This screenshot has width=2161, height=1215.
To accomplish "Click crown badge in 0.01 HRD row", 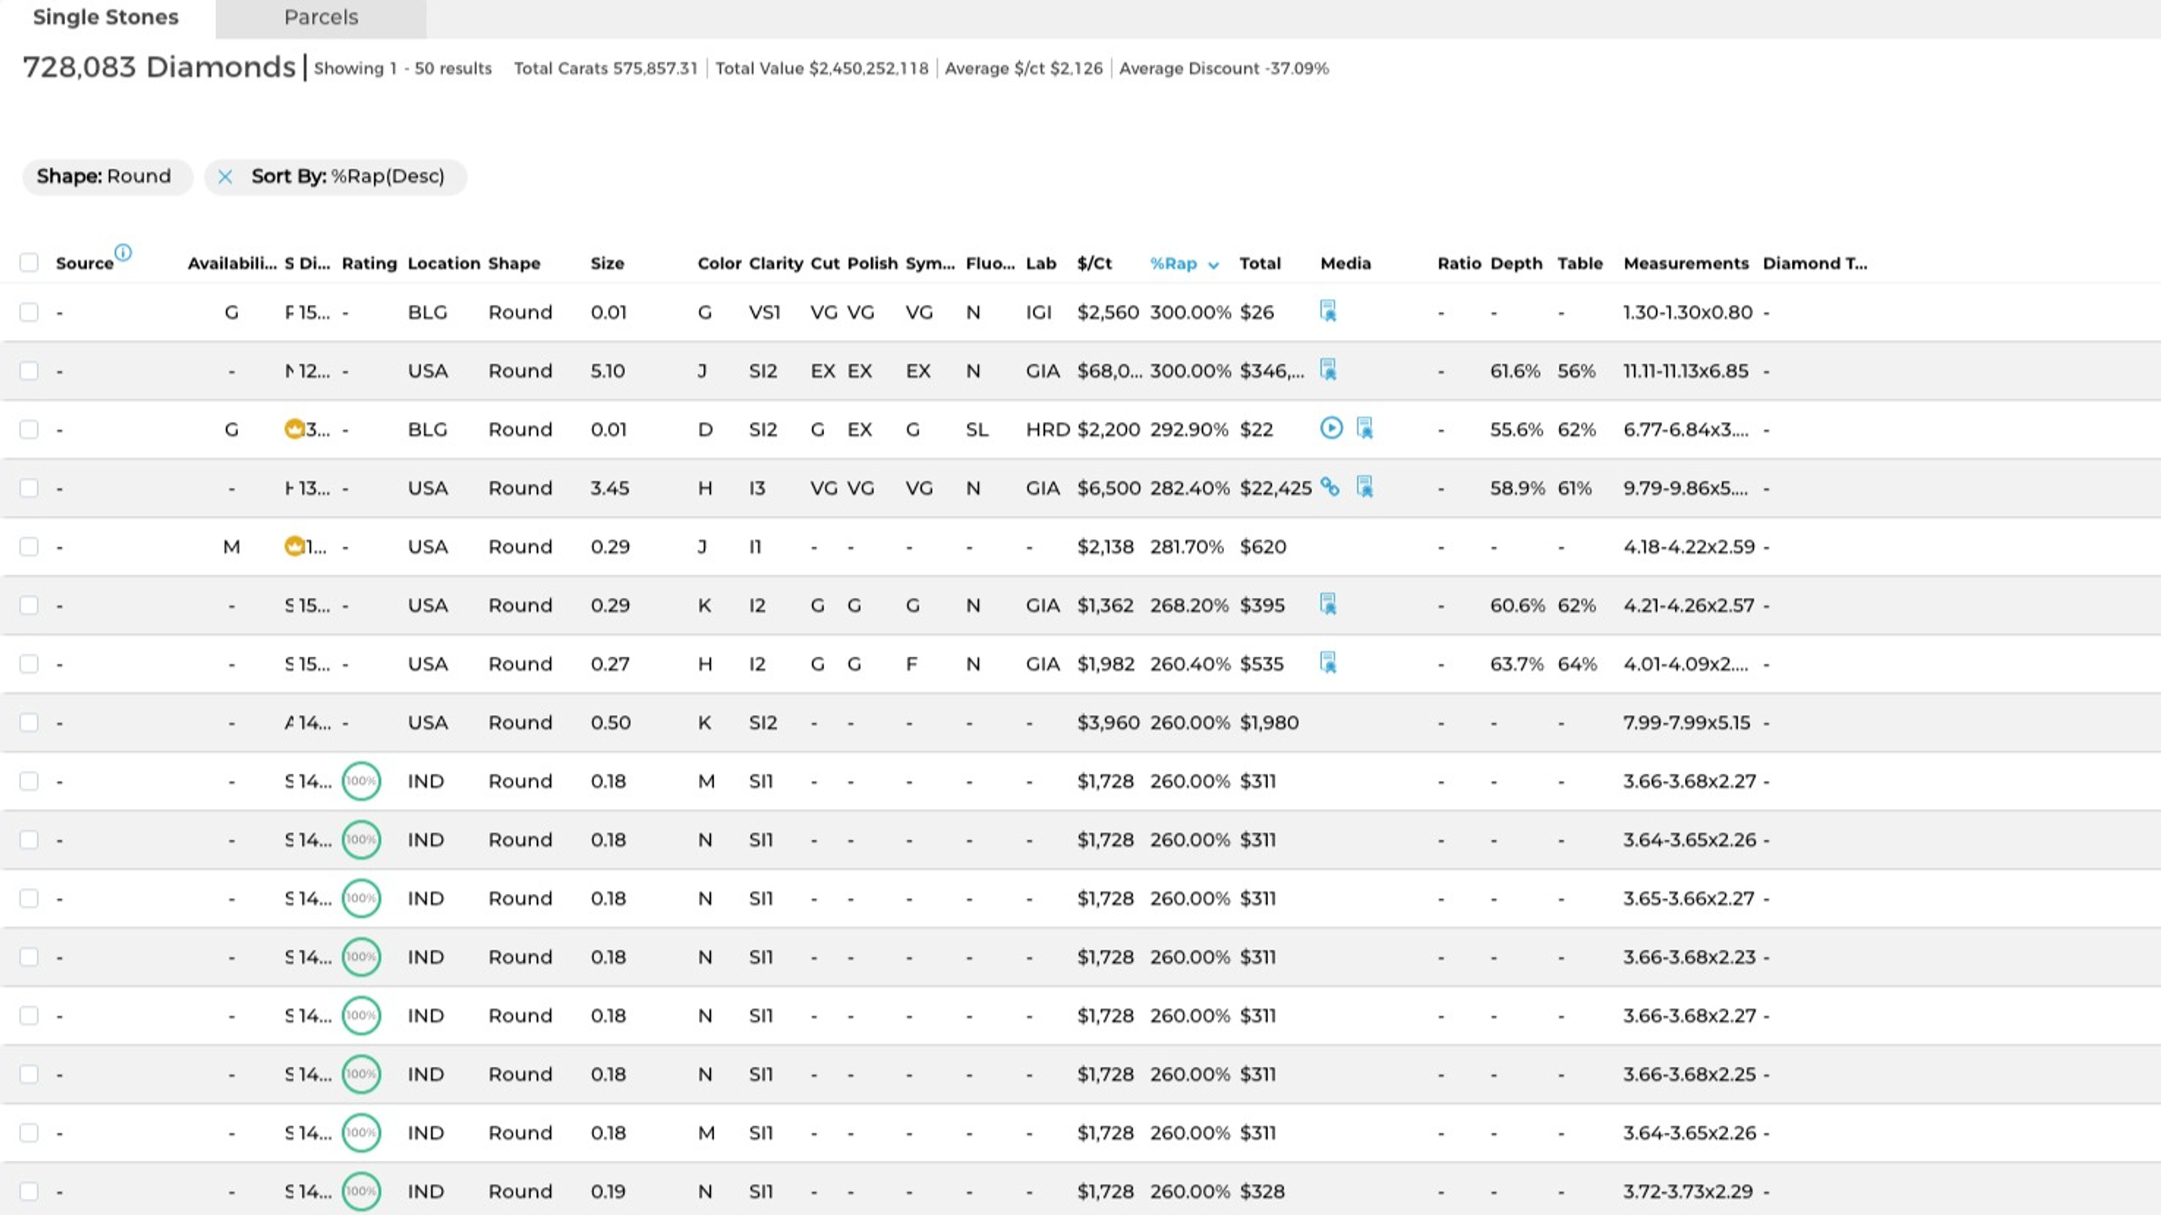I will pos(294,429).
